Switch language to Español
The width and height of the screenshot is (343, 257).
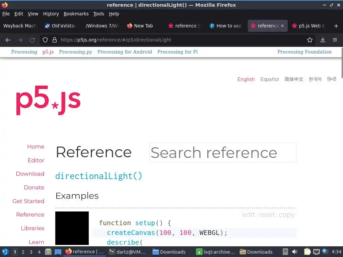pos(270,79)
